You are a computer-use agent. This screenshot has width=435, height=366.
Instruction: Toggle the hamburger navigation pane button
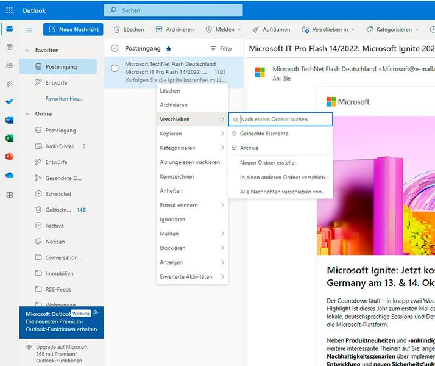point(29,30)
